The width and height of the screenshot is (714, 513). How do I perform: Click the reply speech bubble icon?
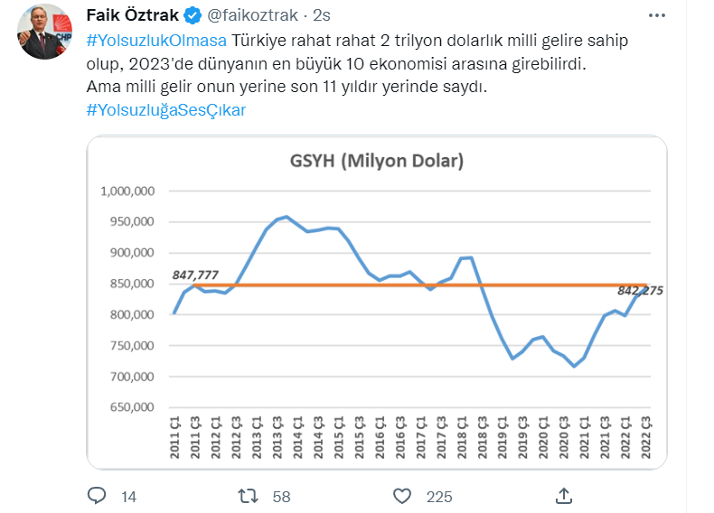tap(98, 496)
